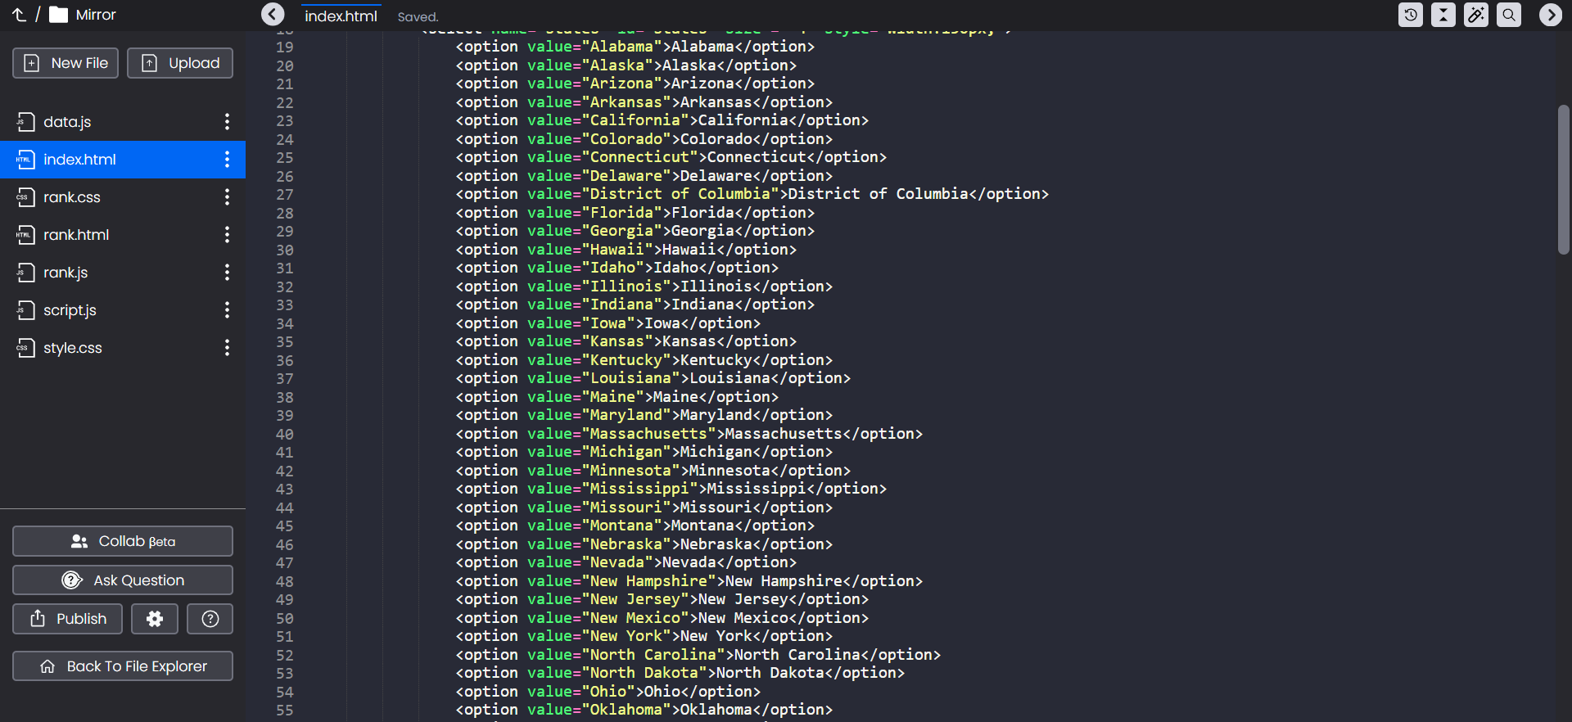Screen dimensions: 1572x722
Task: Open data.js in the file list
Action: coord(123,122)
